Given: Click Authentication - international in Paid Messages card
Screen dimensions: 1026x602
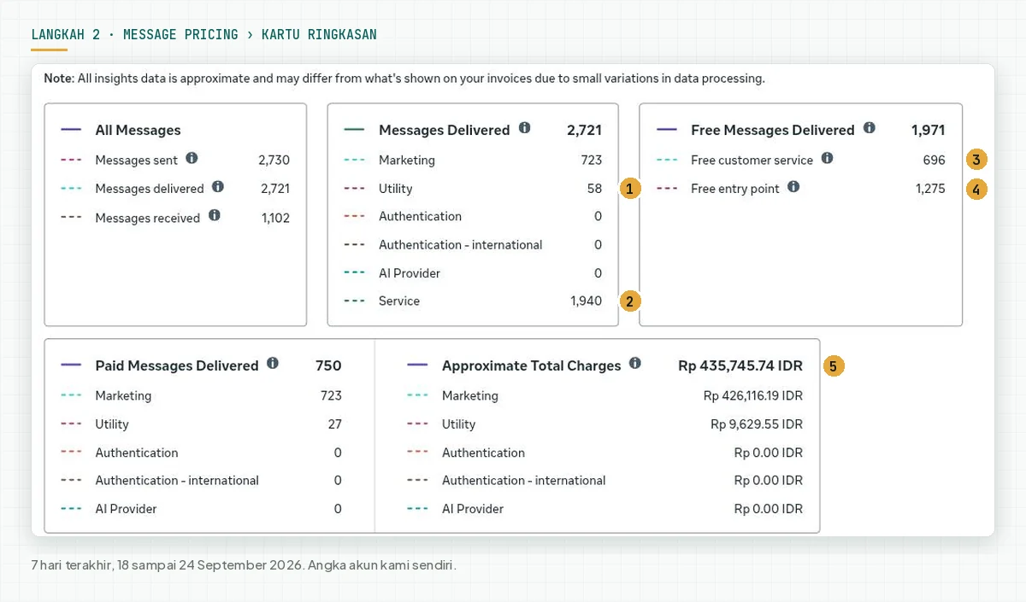Looking at the screenshot, I should pyautogui.click(x=177, y=480).
